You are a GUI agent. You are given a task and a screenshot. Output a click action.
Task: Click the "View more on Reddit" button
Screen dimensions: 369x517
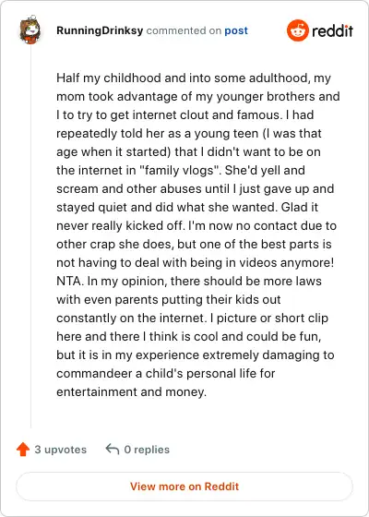[x=184, y=487]
